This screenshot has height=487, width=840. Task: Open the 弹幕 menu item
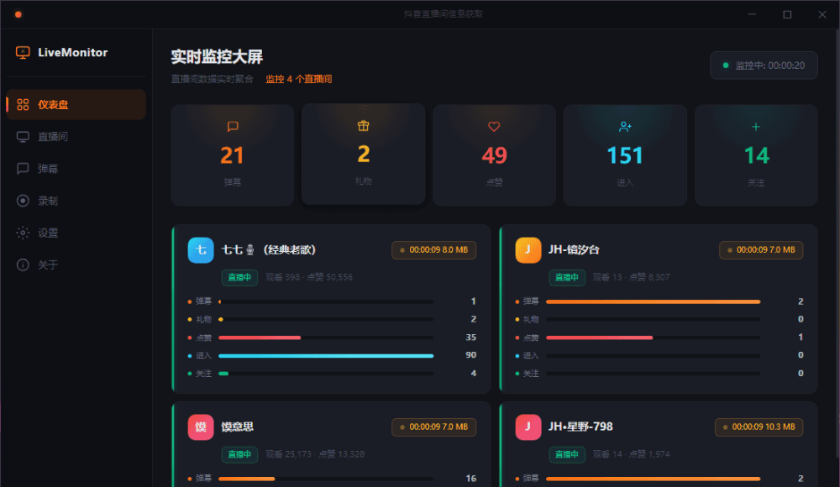click(76, 169)
